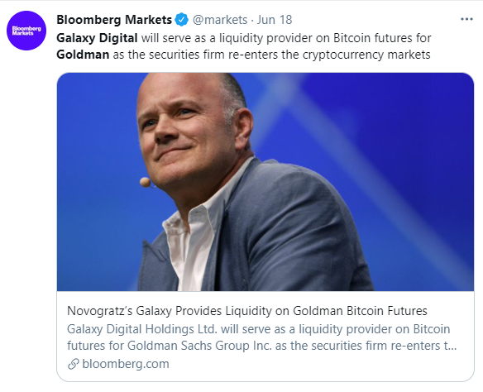Click the tweet body text to expand
The height and width of the screenshot is (392, 483).
244,46
